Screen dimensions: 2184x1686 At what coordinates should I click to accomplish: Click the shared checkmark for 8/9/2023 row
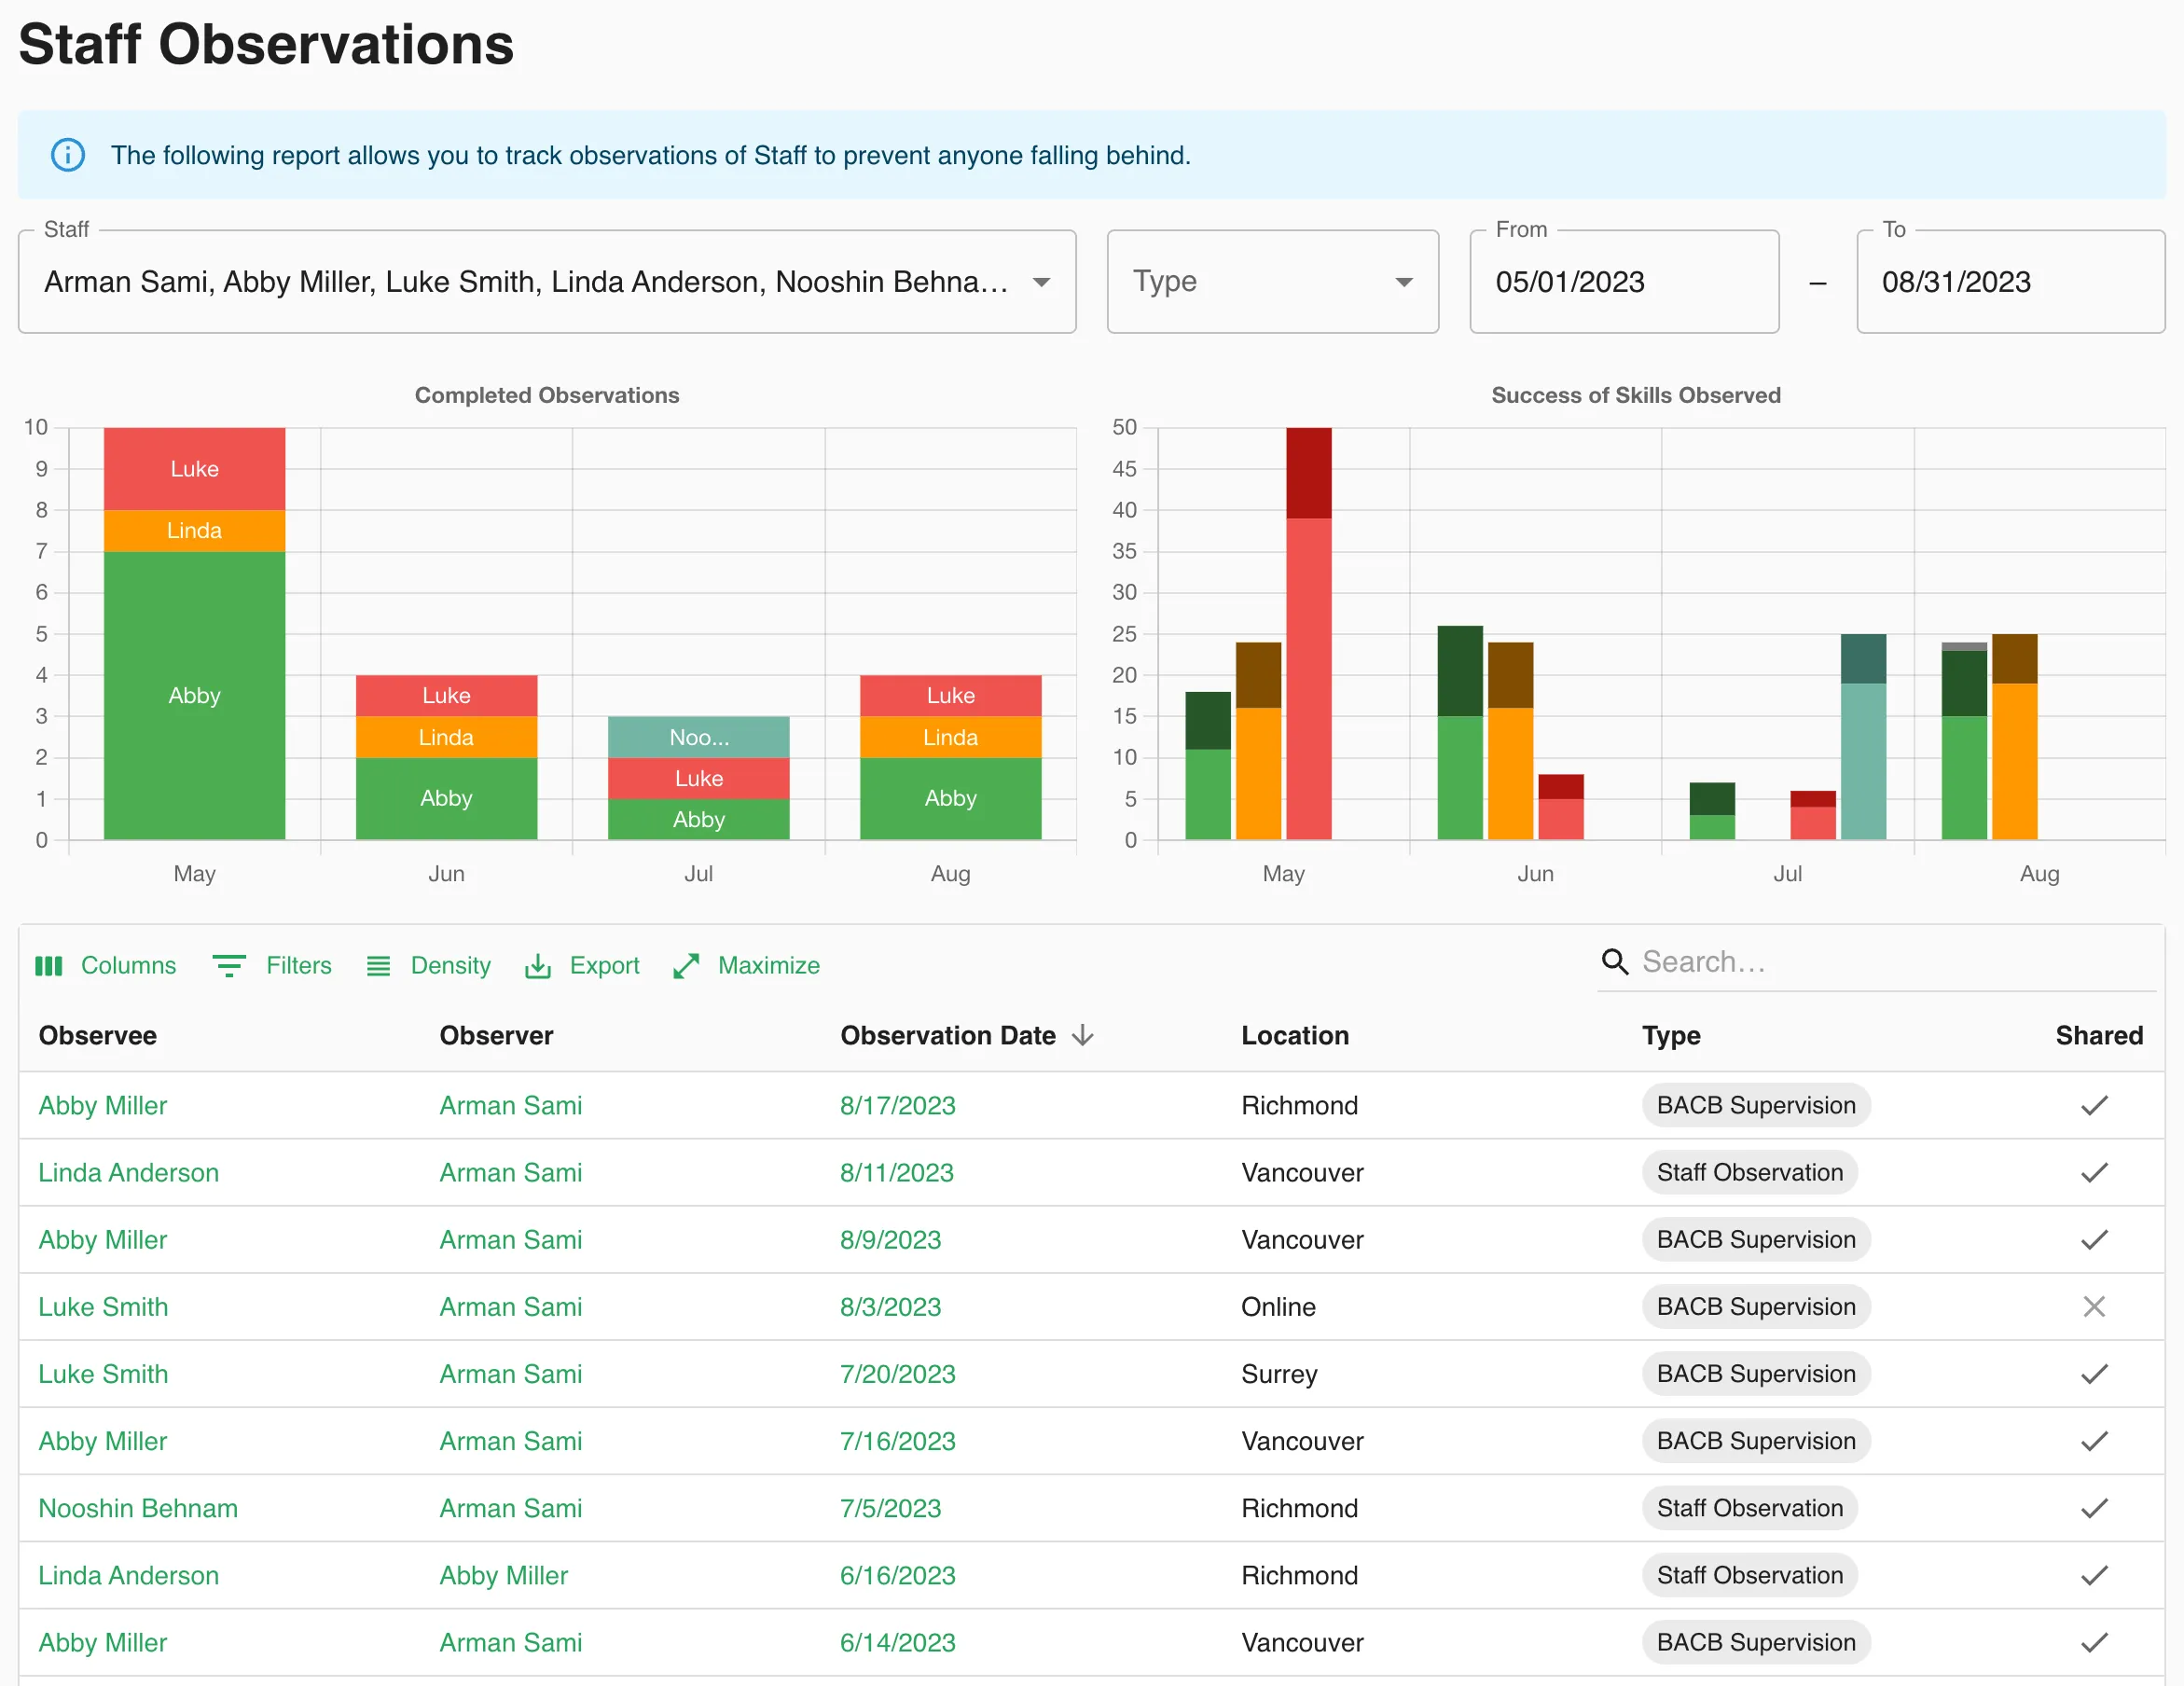[x=2094, y=1240]
